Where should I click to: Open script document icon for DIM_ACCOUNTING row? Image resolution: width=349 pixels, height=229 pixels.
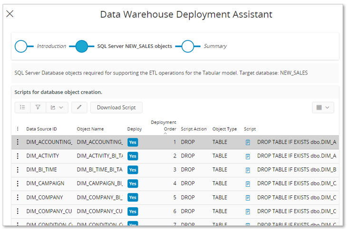click(248, 142)
